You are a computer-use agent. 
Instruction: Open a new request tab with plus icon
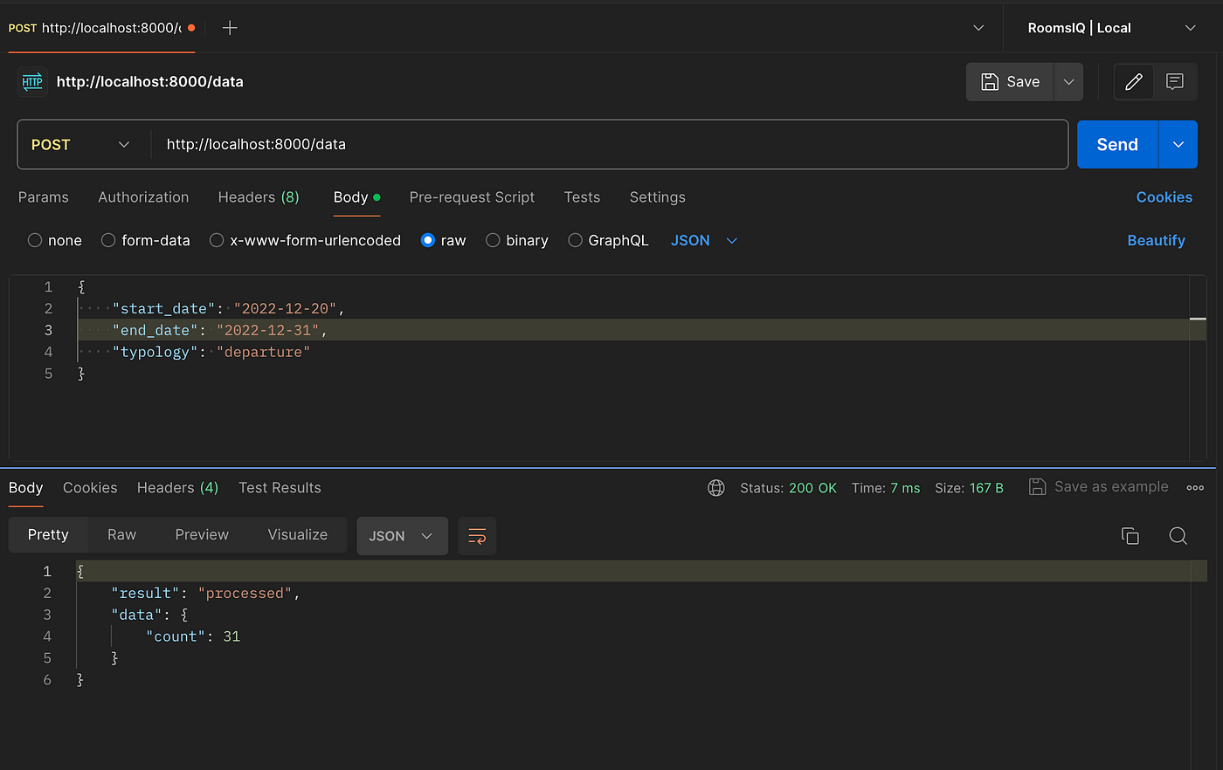click(x=230, y=28)
